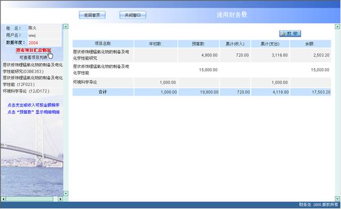Open the red 查看项目汇总情况 link

(33, 50)
